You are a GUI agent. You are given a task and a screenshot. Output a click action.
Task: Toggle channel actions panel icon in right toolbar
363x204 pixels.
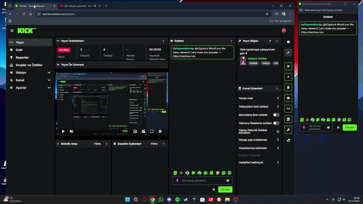click(288, 119)
